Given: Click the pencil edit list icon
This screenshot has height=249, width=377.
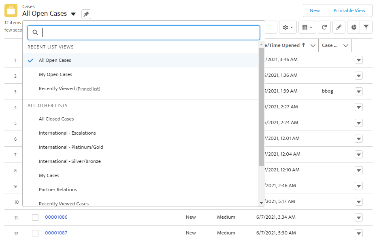Looking at the screenshot, I should (x=339, y=27).
